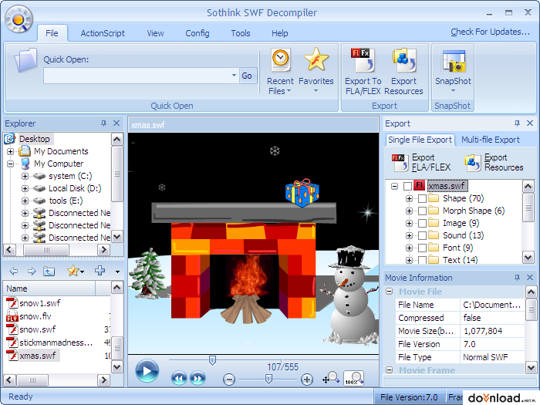This screenshot has width=540, height=405.
Task: Expand the Shape (70) node
Action: [x=409, y=198]
